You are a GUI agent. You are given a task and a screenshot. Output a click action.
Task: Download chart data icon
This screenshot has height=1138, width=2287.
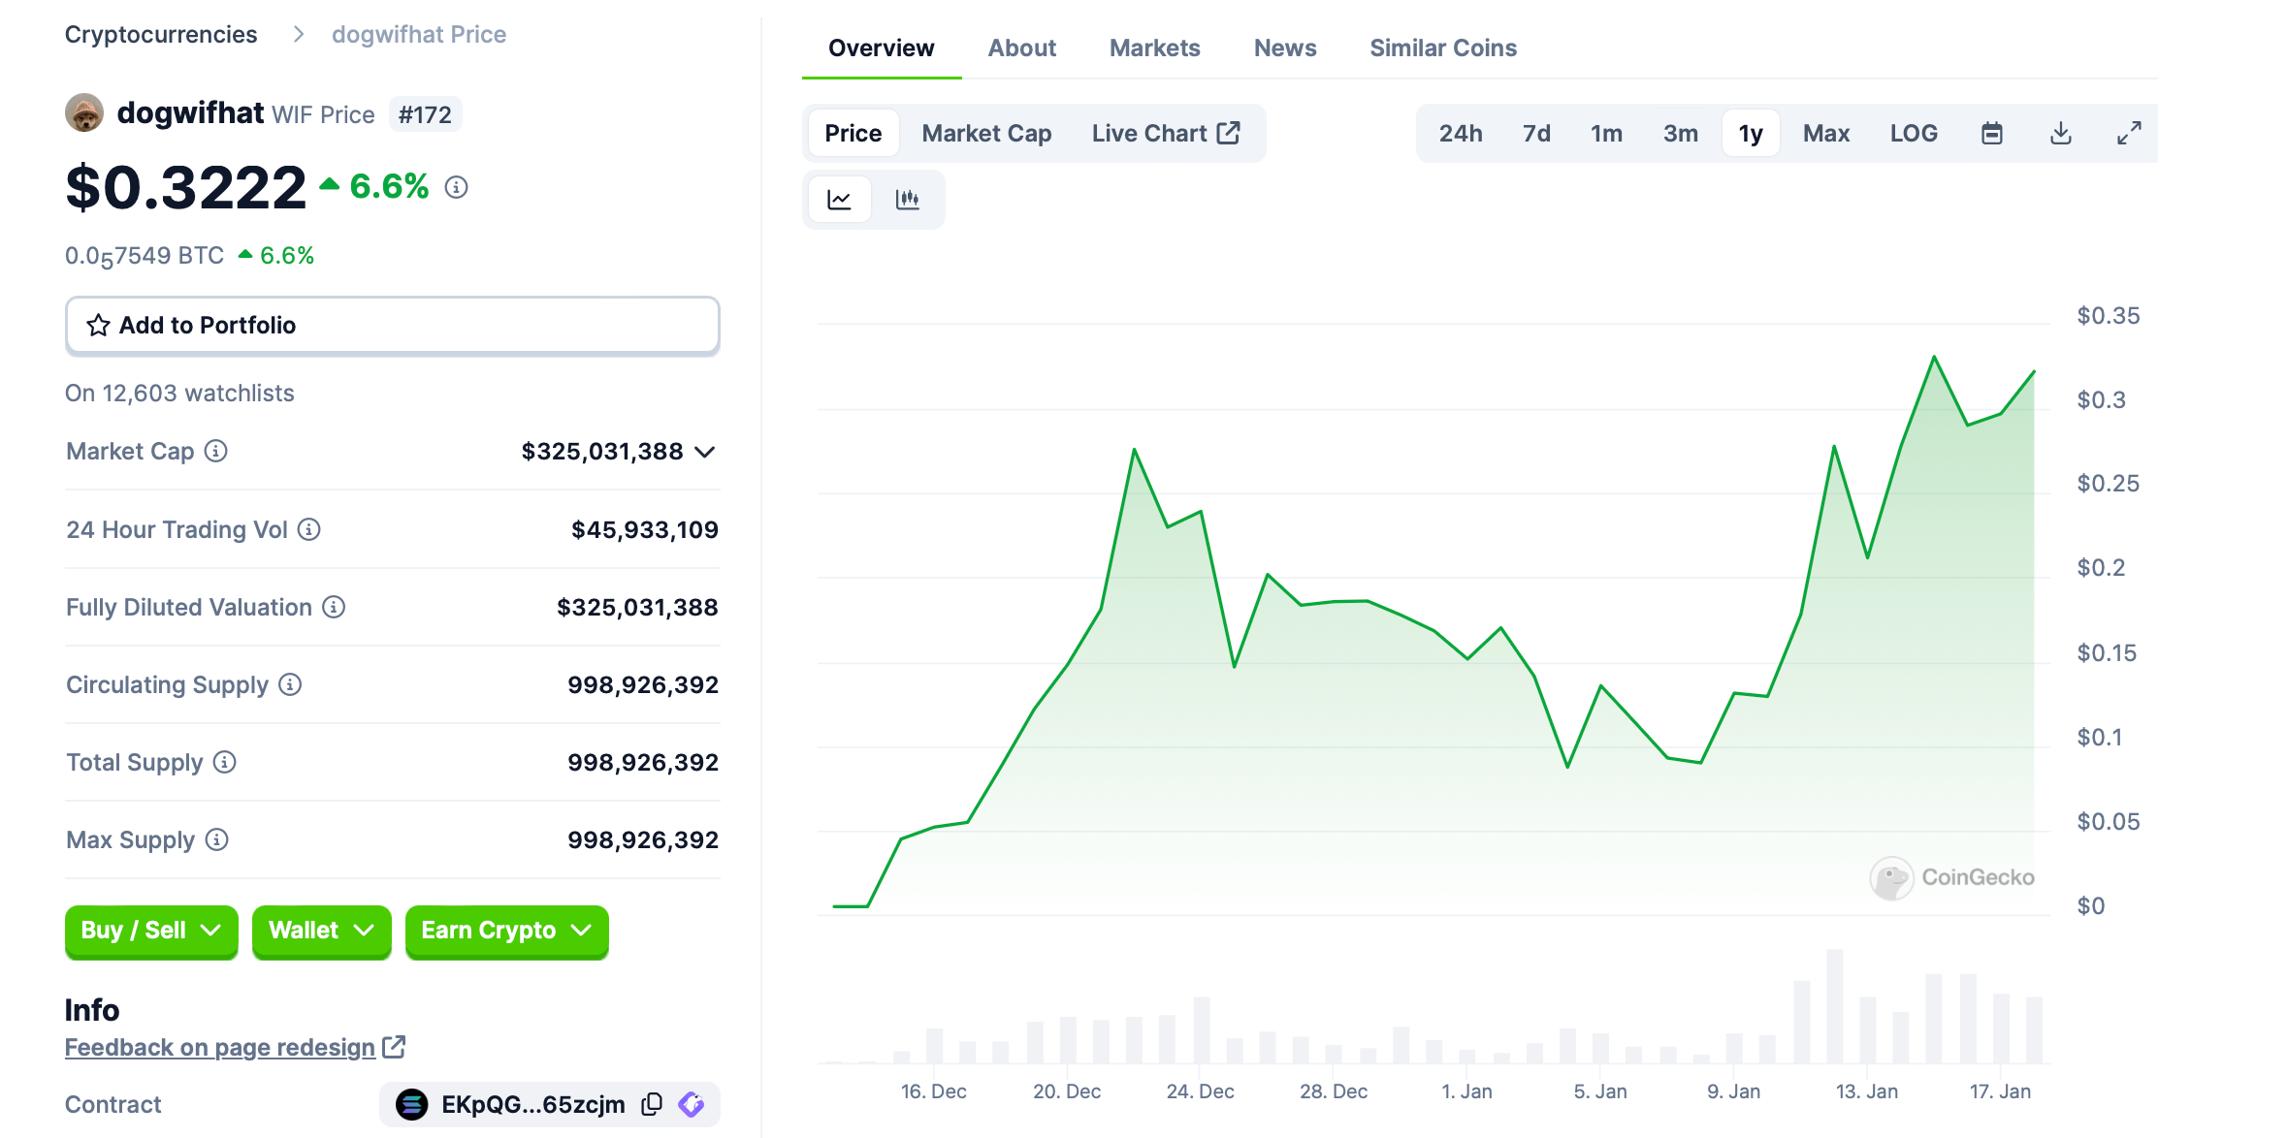(2060, 134)
